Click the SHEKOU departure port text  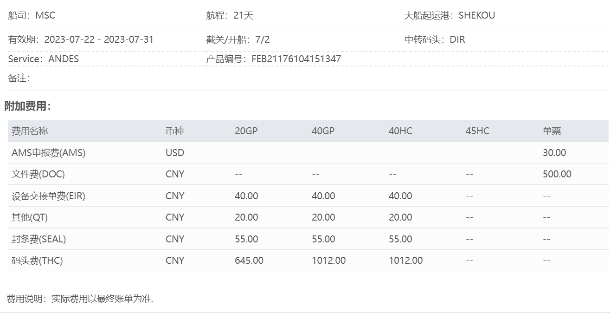pos(477,15)
